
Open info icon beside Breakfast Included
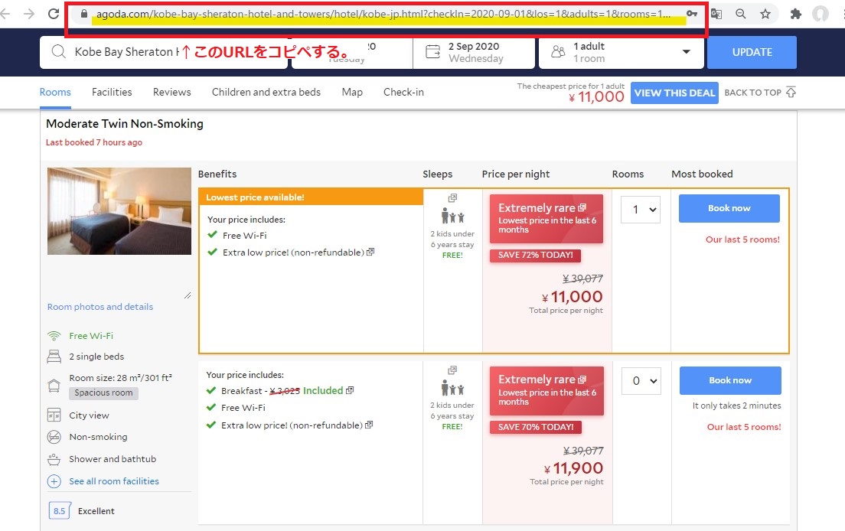(x=350, y=390)
